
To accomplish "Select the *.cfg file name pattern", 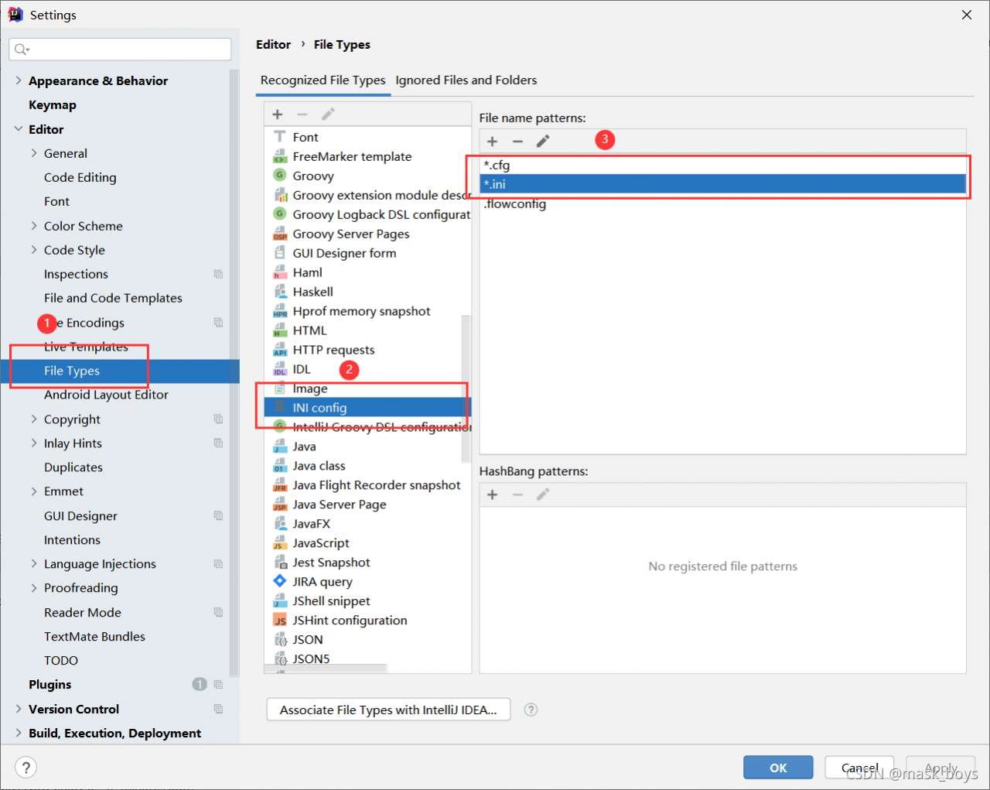I will (497, 165).
